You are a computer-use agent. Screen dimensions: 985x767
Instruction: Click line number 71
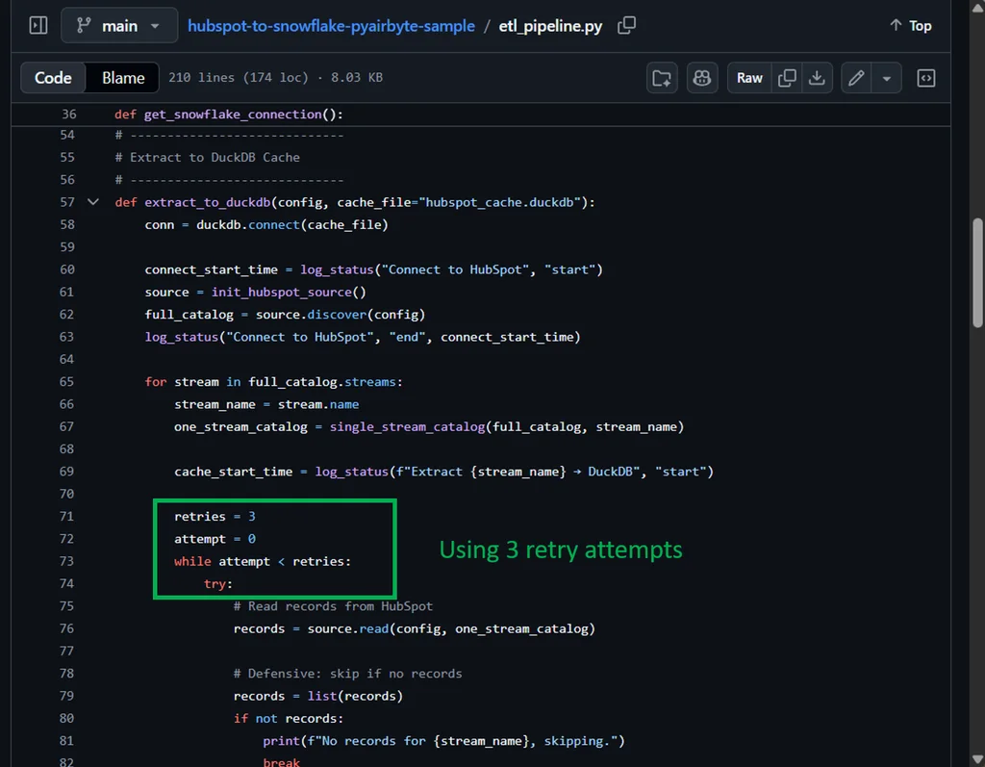click(x=66, y=516)
